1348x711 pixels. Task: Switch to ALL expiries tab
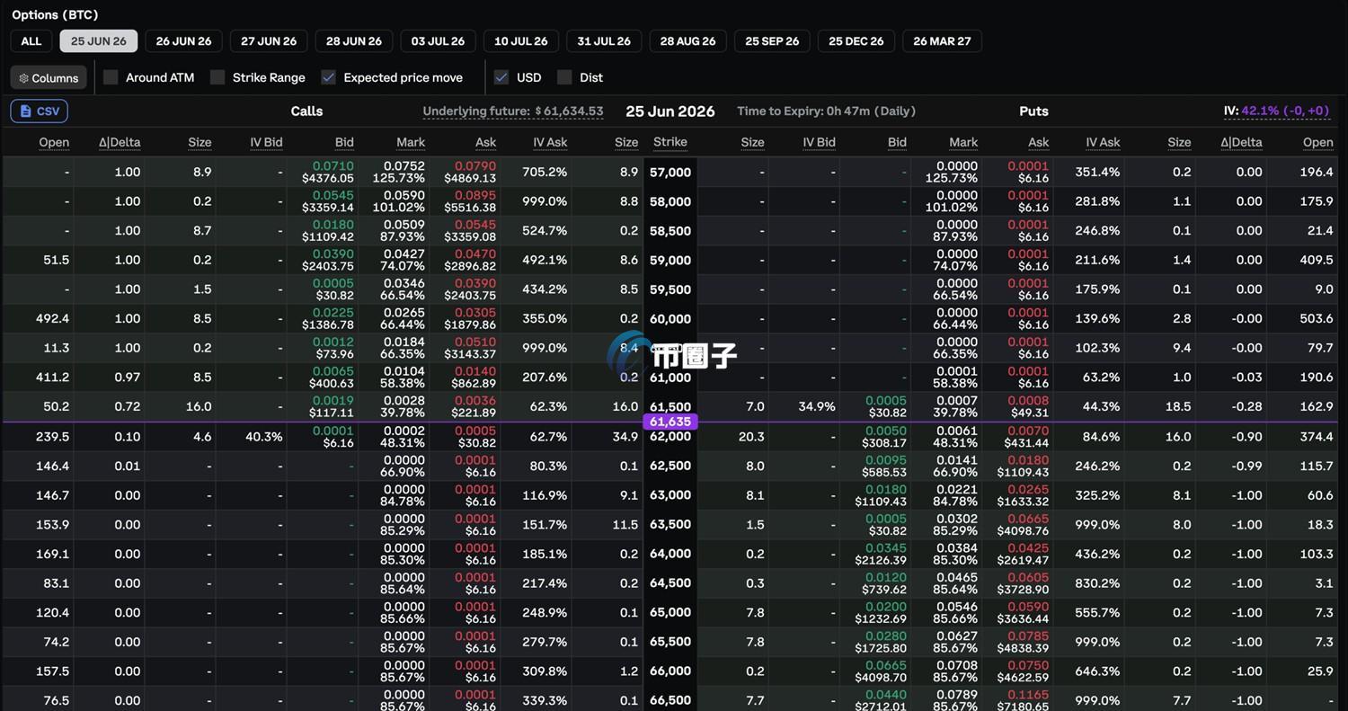point(31,41)
